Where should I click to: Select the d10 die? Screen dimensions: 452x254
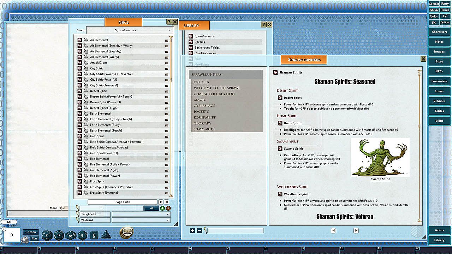point(71,235)
